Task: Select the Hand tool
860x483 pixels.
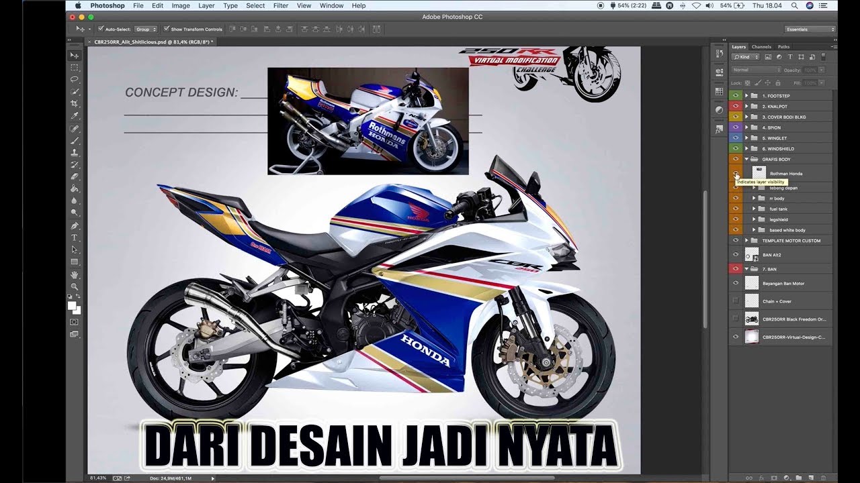Action: pyautogui.click(x=75, y=274)
